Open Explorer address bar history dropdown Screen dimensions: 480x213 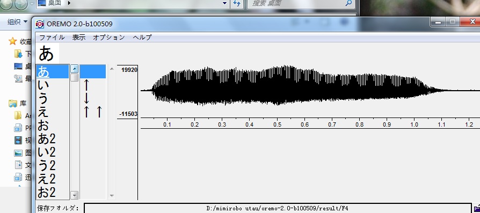tap(224, 3)
